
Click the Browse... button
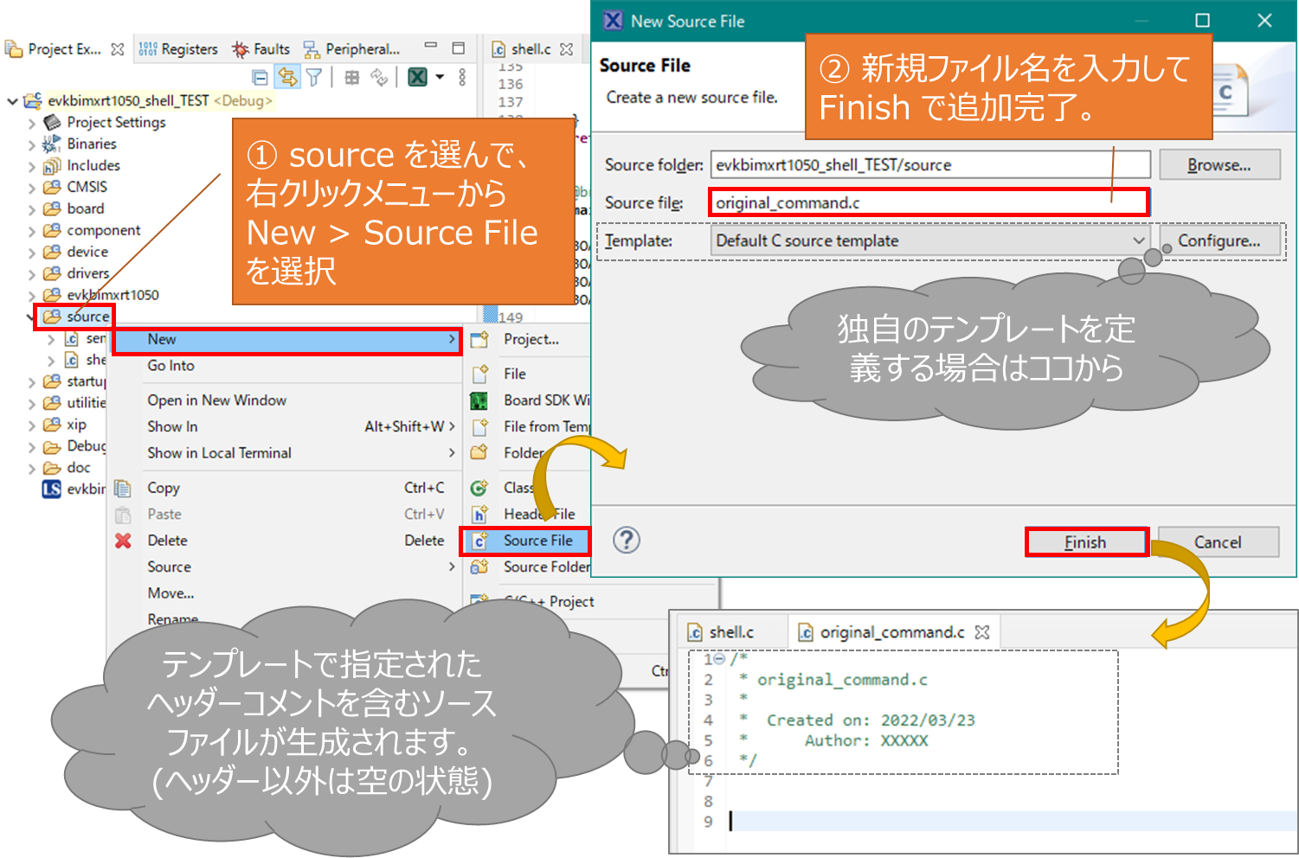1219,165
